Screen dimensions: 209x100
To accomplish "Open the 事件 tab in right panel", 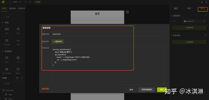I will pyautogui.click(x=202, y=8).
